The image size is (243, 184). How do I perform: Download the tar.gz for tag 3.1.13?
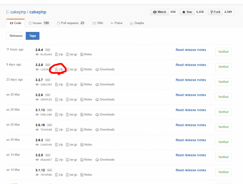pos(72,114)
